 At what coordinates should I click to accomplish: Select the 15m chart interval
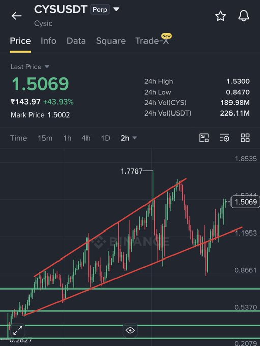[x=45, y=138]
